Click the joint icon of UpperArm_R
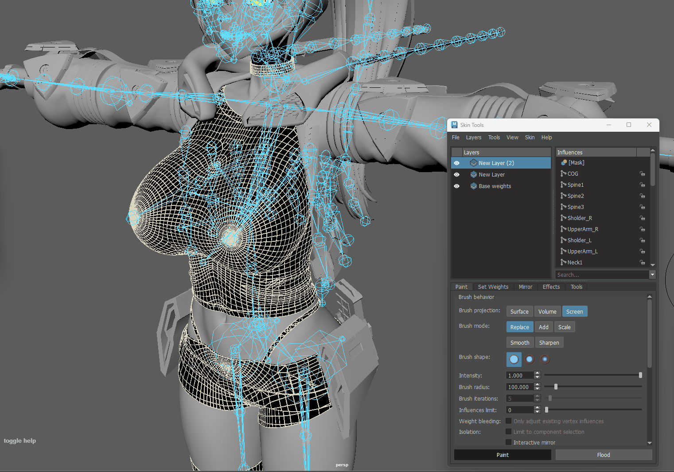This screenshot has width=674, height=472. click(x=563, y=229)
